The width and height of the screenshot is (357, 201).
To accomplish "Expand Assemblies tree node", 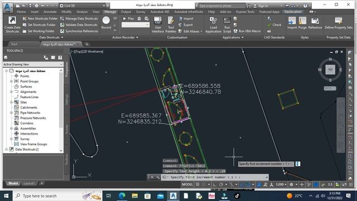I will click(11, 128).
